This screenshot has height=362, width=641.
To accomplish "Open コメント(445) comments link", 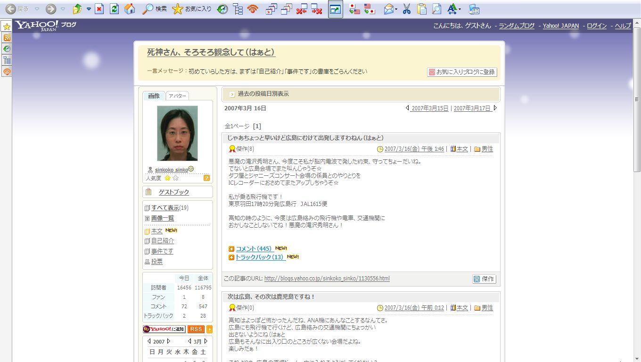I will [254, 248].
